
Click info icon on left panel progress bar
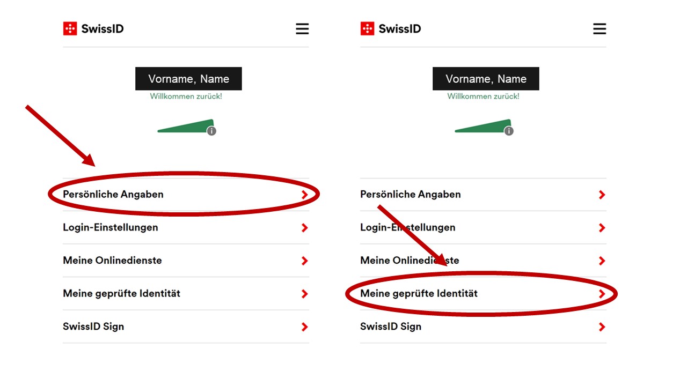coord(211,131)
